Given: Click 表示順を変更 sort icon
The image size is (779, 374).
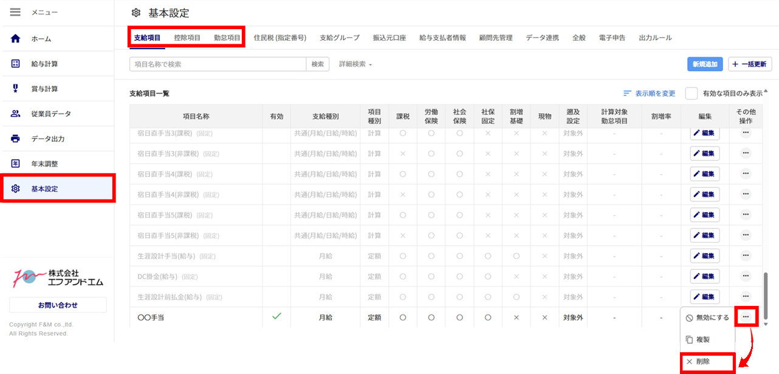Looking at the screenshot, I should tap(628, 94).
